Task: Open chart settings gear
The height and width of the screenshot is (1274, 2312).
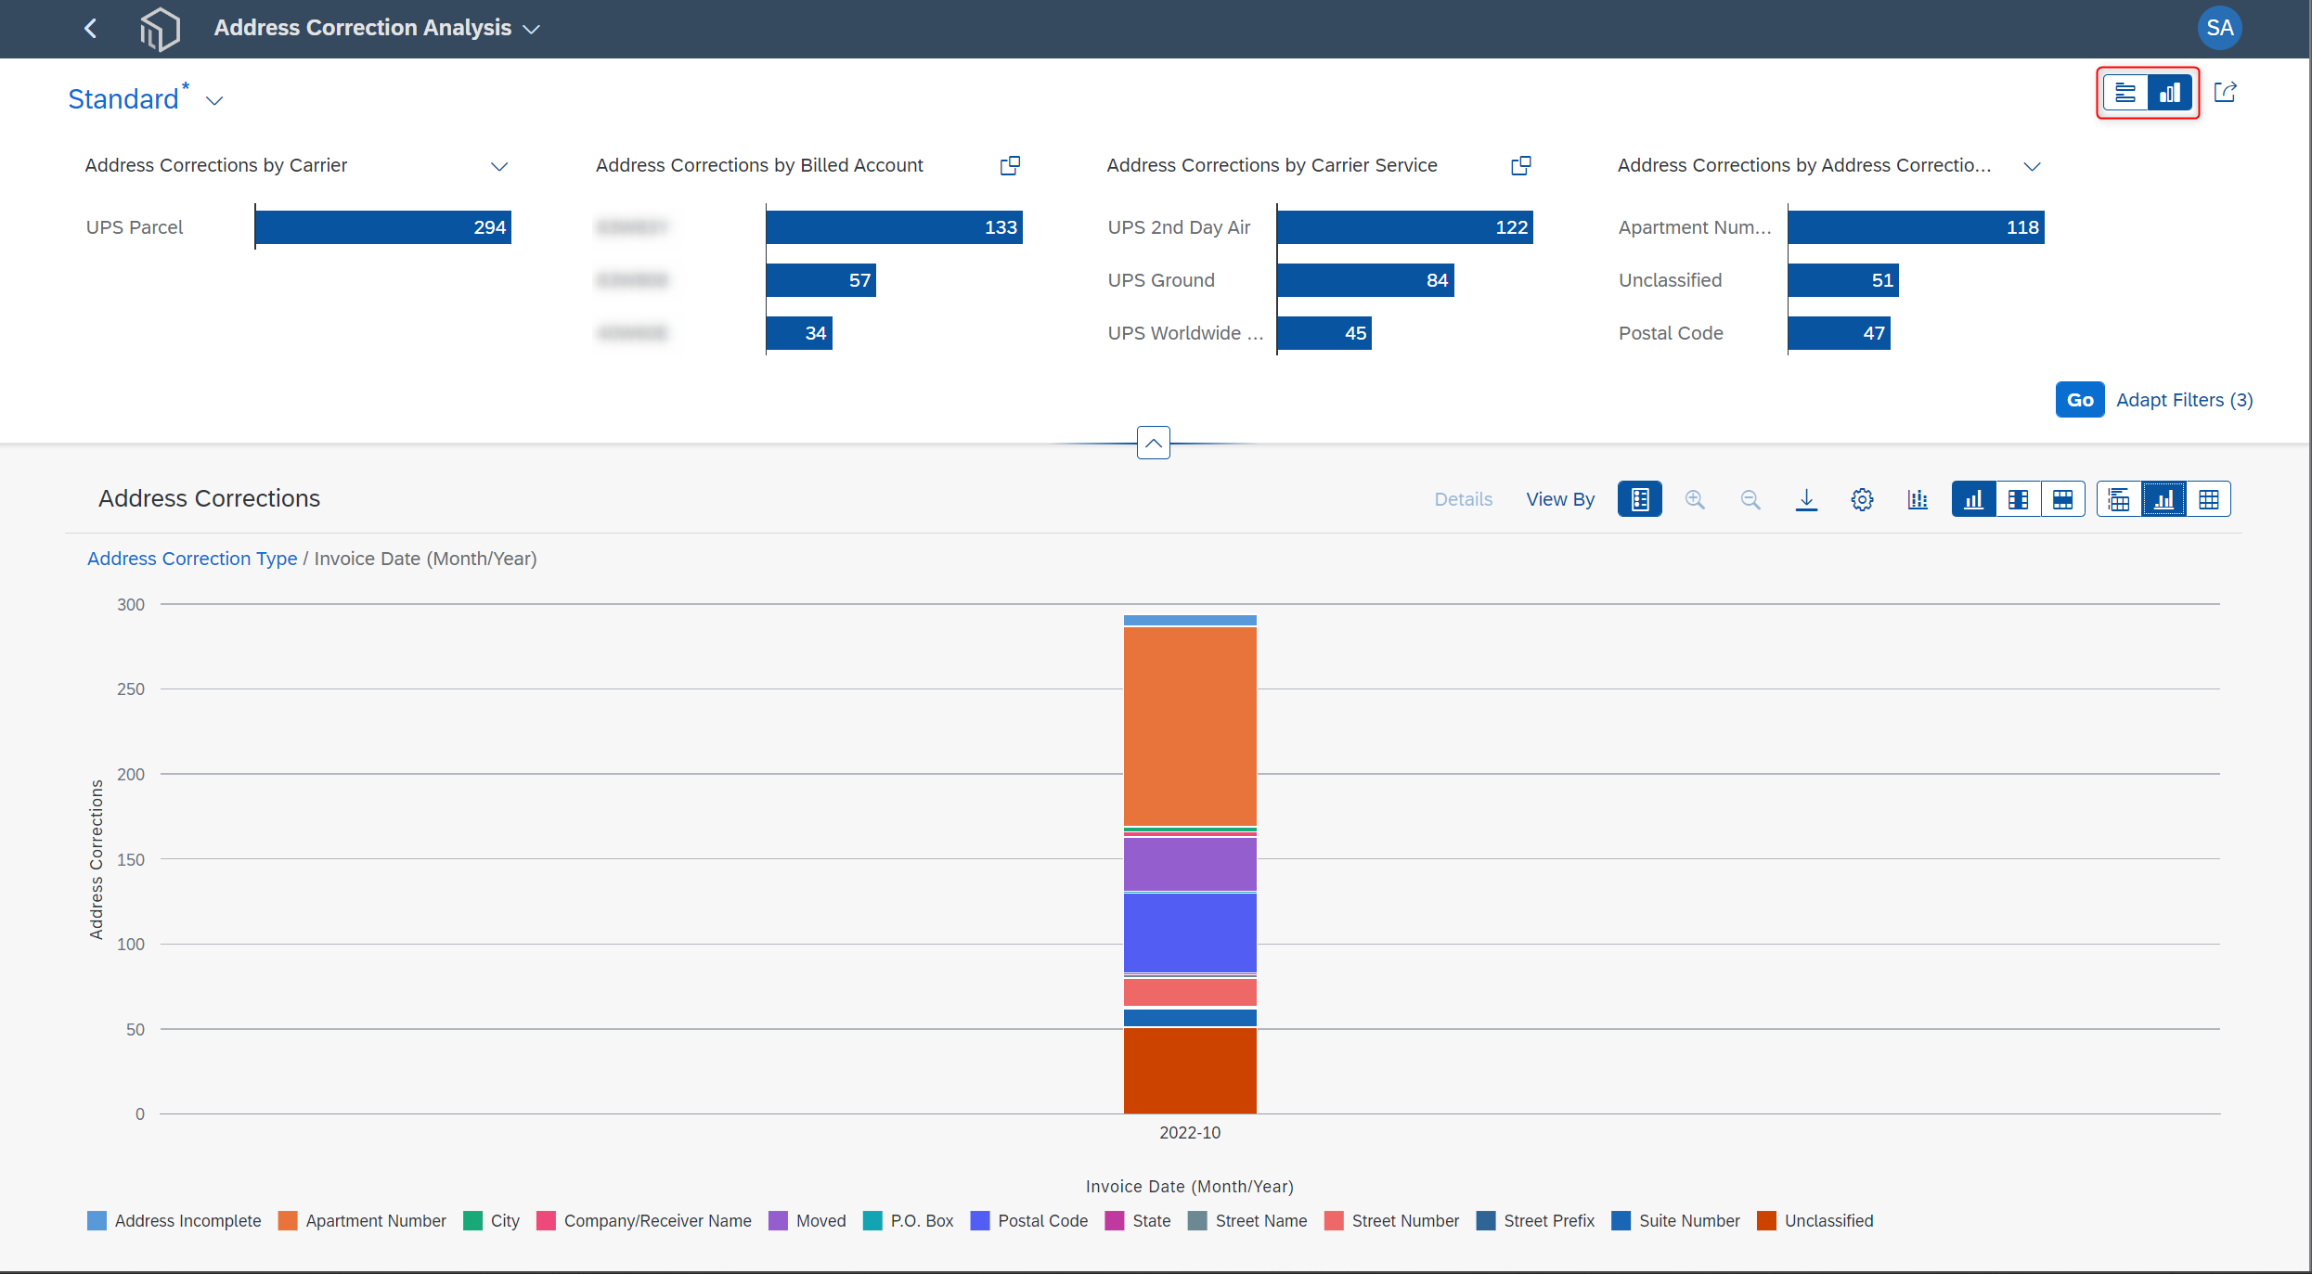Action: [1862, 499]
